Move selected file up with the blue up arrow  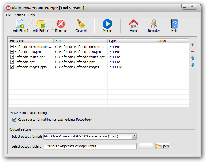pos(193,58)
